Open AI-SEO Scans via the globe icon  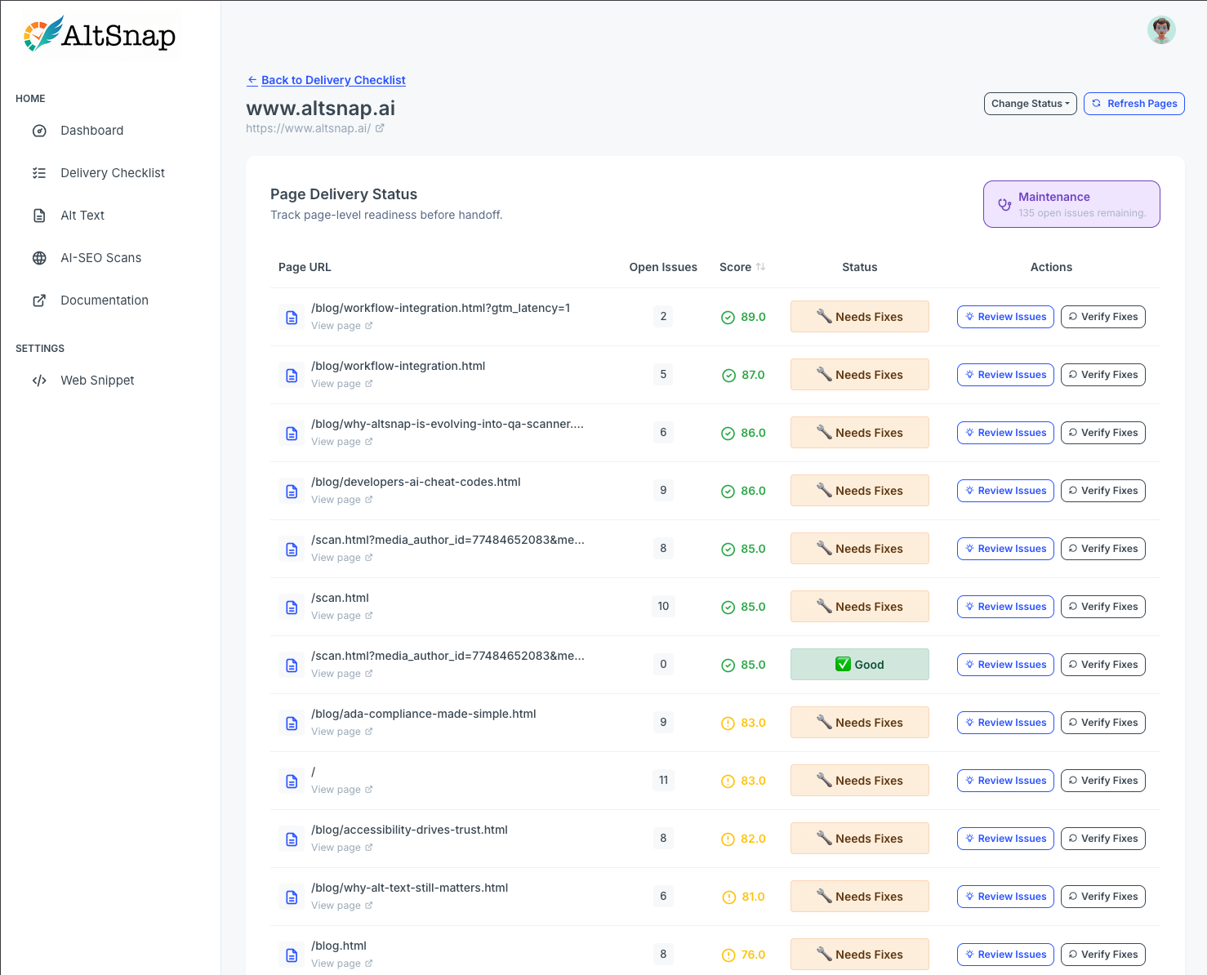click(x=39, y=257)
